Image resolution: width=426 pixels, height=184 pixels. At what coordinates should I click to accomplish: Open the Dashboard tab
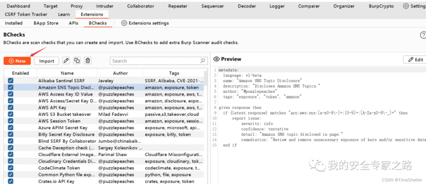(18, 6)
